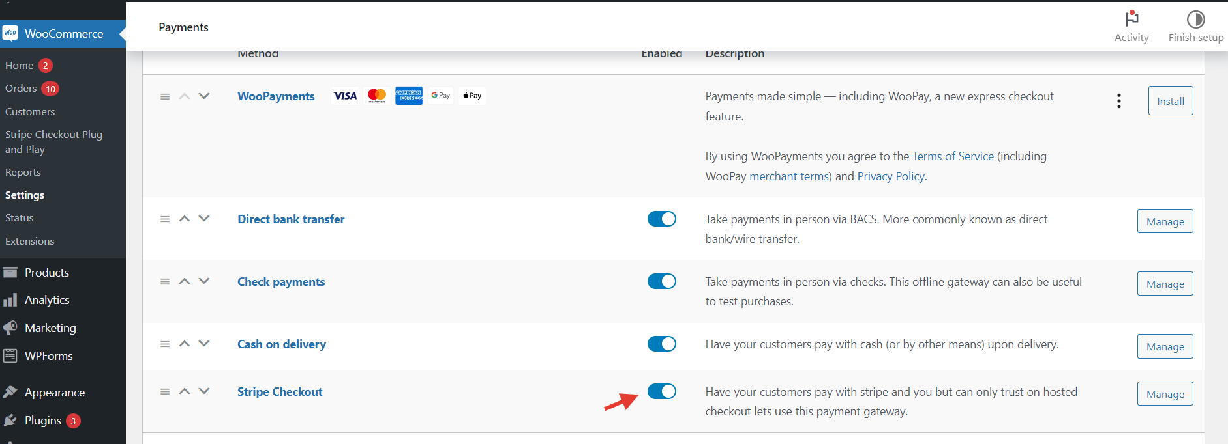Turn off Check payments toggle
Screen dimensions: 1228x444
coord(661,281)
